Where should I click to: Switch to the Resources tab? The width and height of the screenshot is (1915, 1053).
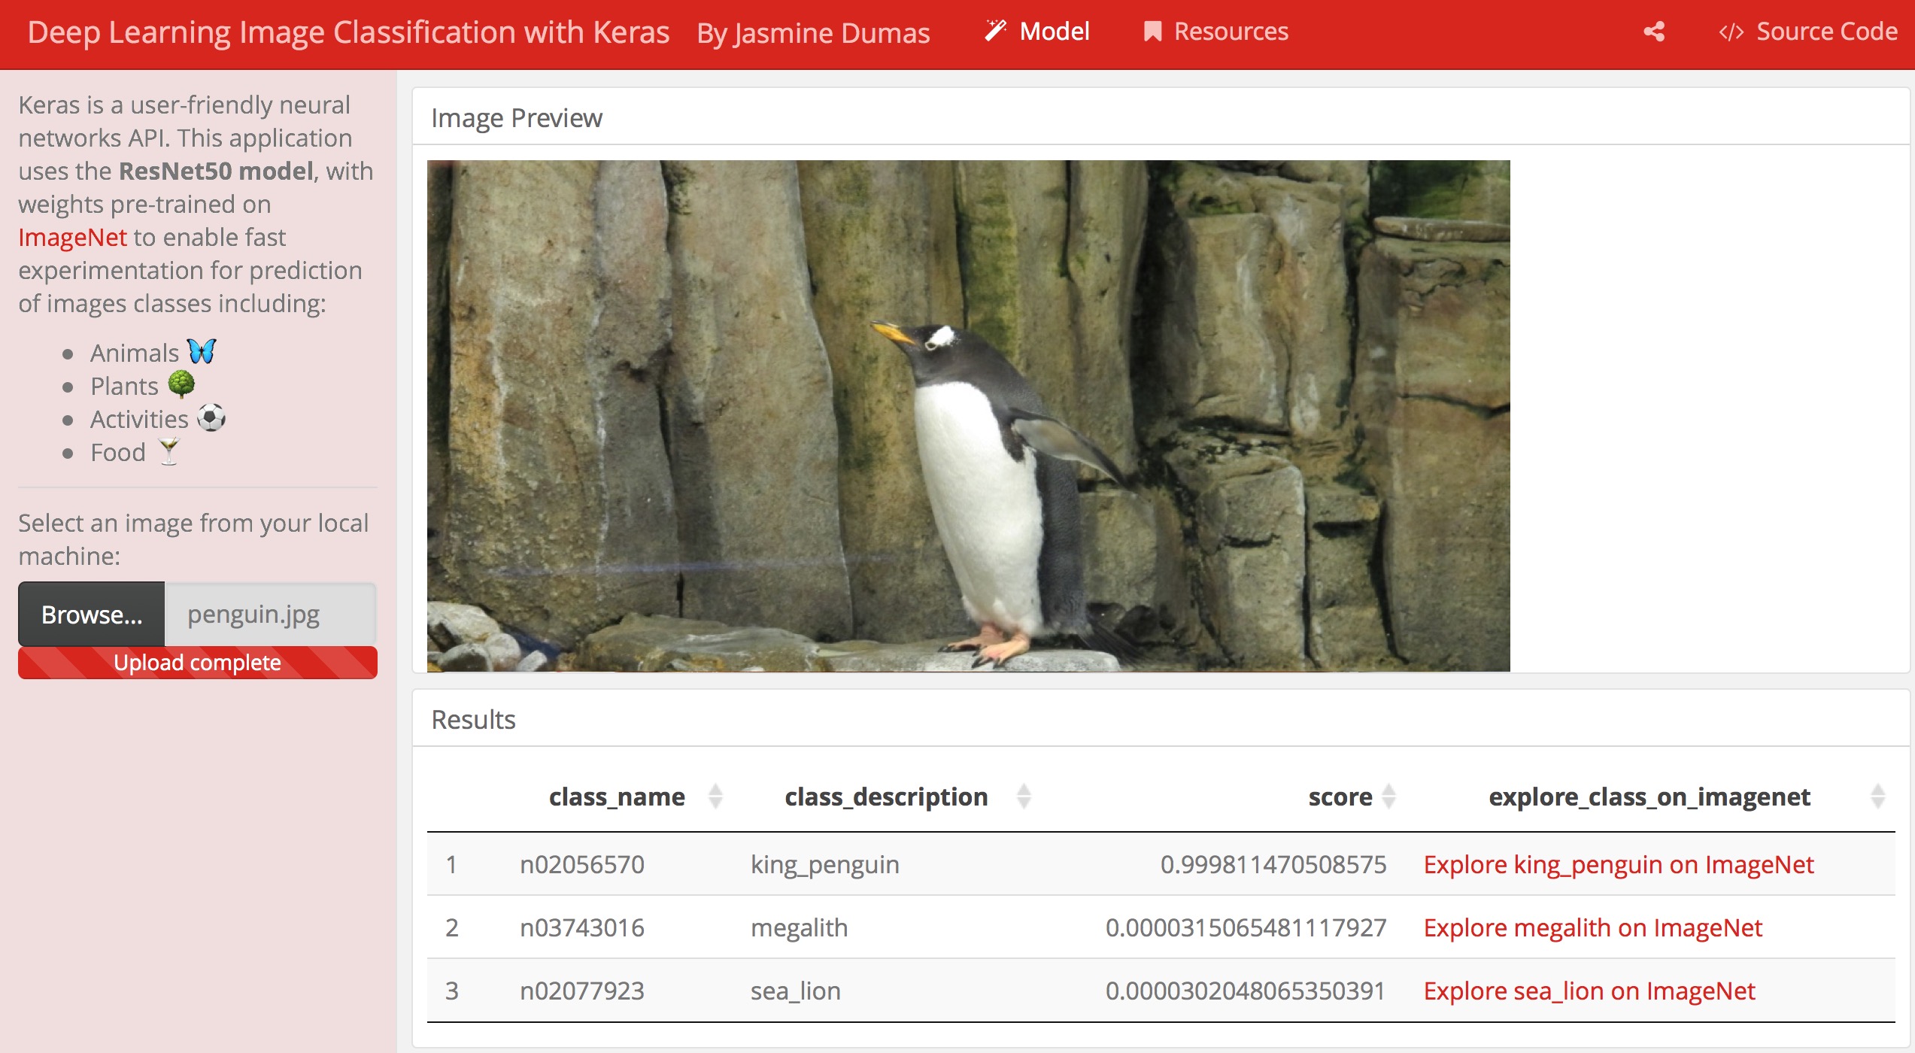tap(1231, 32)
